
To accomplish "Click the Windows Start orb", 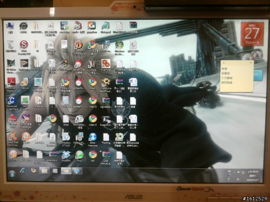I will 12,174.
